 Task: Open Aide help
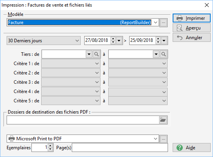192,147
